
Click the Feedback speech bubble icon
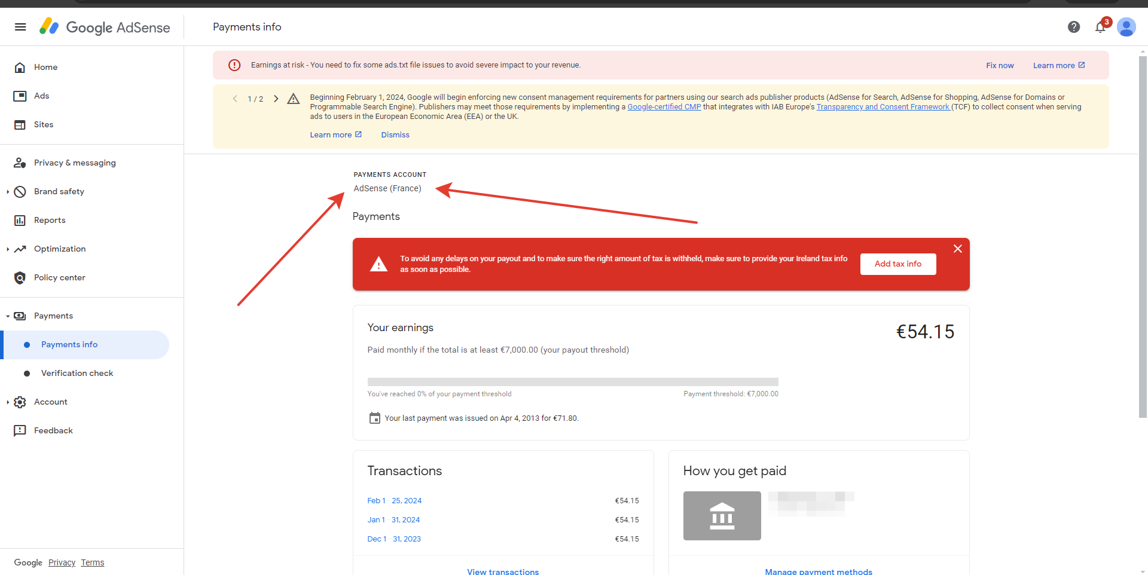coord(20,430)
